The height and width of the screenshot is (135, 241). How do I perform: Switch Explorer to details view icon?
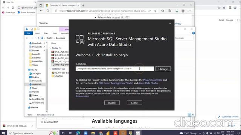(189, 115)
